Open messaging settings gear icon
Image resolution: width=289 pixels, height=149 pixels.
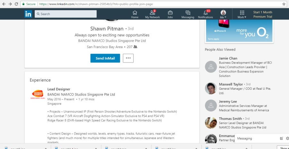[x=287, y=138]
